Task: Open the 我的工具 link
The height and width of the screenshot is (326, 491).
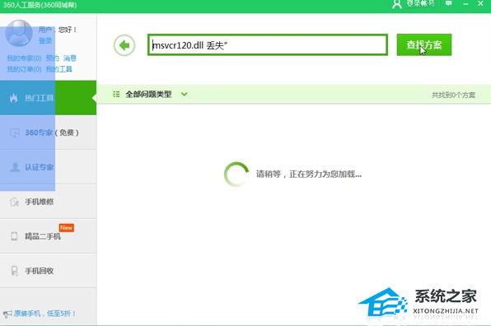Action: point(58,69)
